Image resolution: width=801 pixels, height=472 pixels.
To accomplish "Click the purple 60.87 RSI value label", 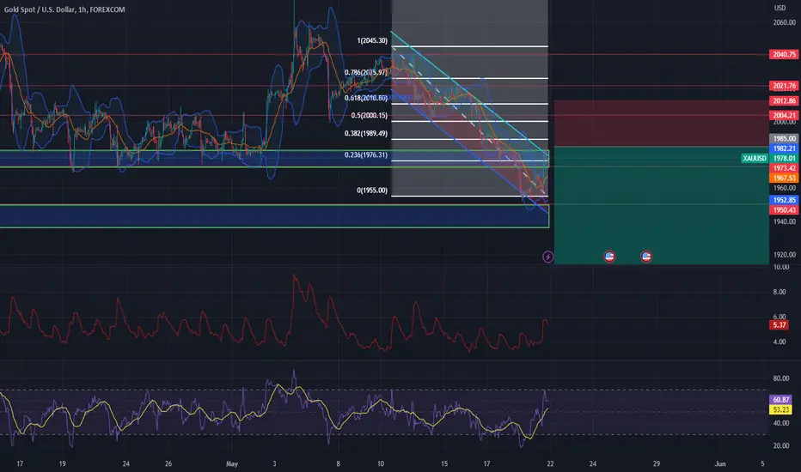I will click(x=780, y=400).
